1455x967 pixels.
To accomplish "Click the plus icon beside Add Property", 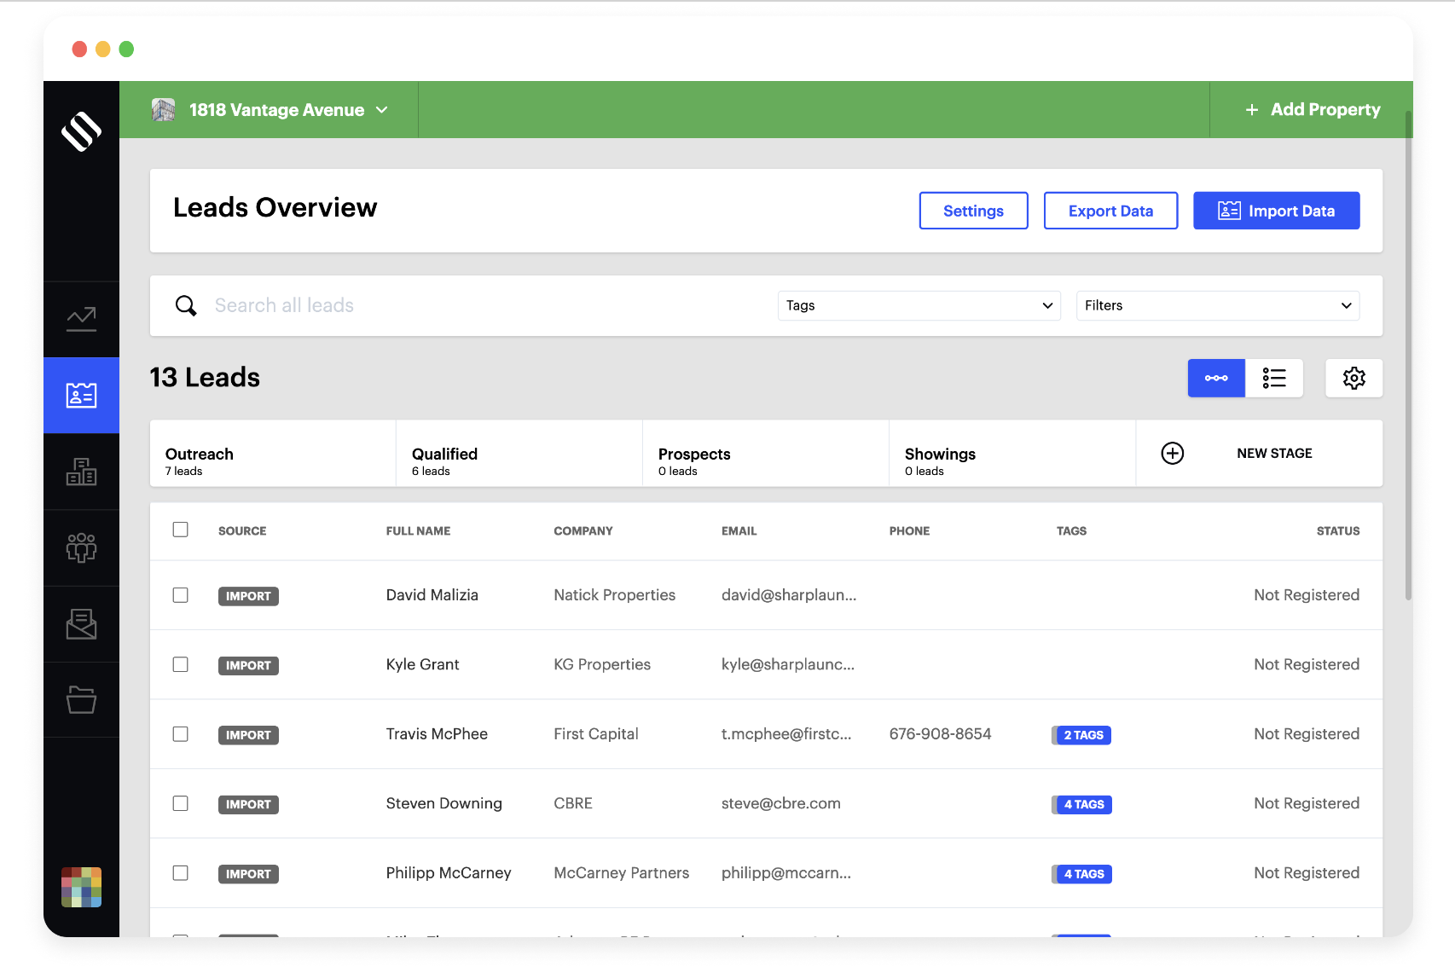I will tap(1251, 110).
